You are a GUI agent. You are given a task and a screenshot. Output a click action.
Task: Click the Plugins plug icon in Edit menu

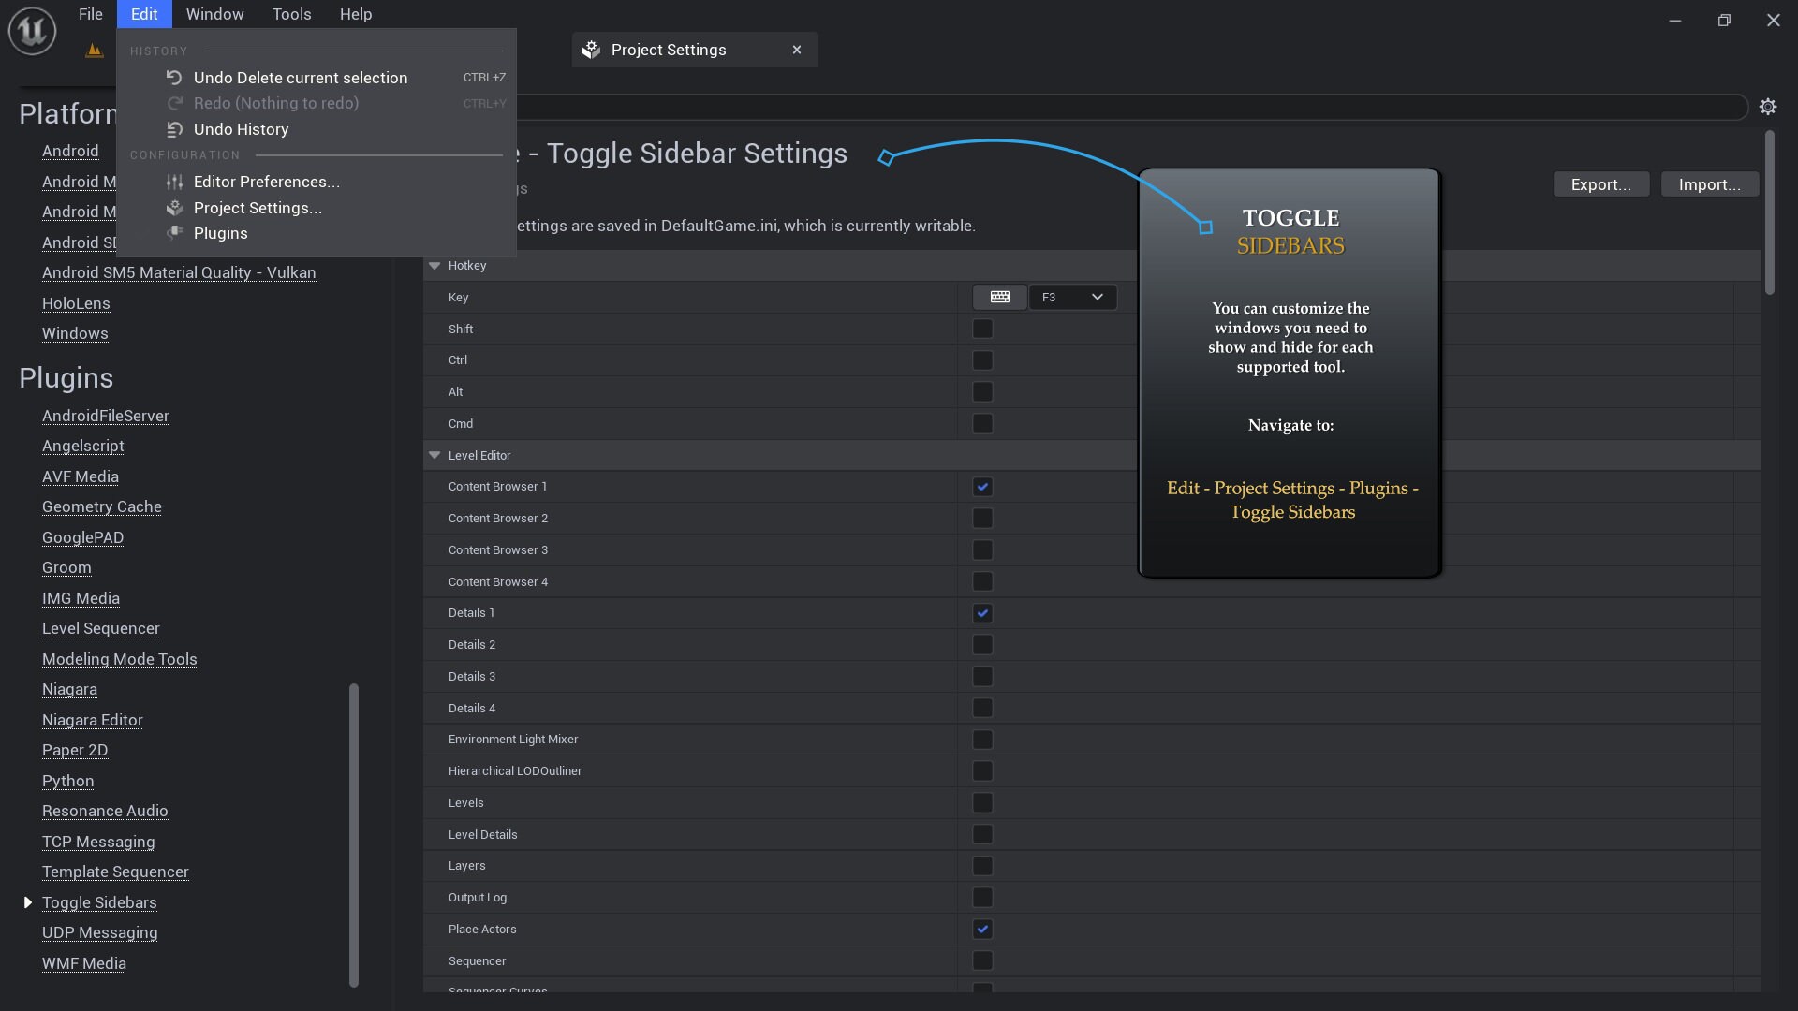(174, 234)
